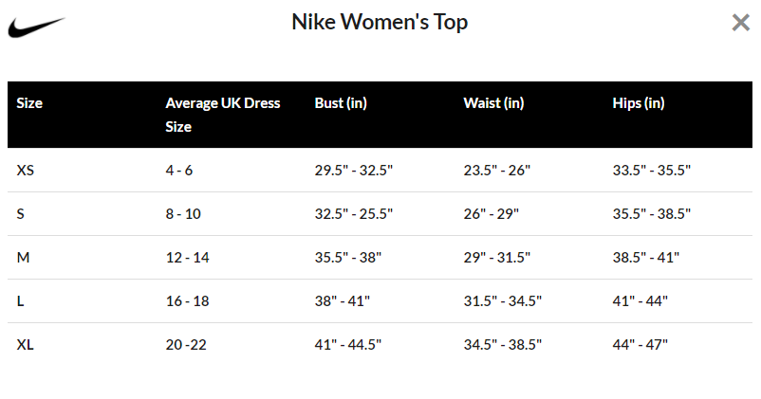Select the Size column header
Image resolution: width=761 pixels, height=399 pixels.
coord(29,102)
